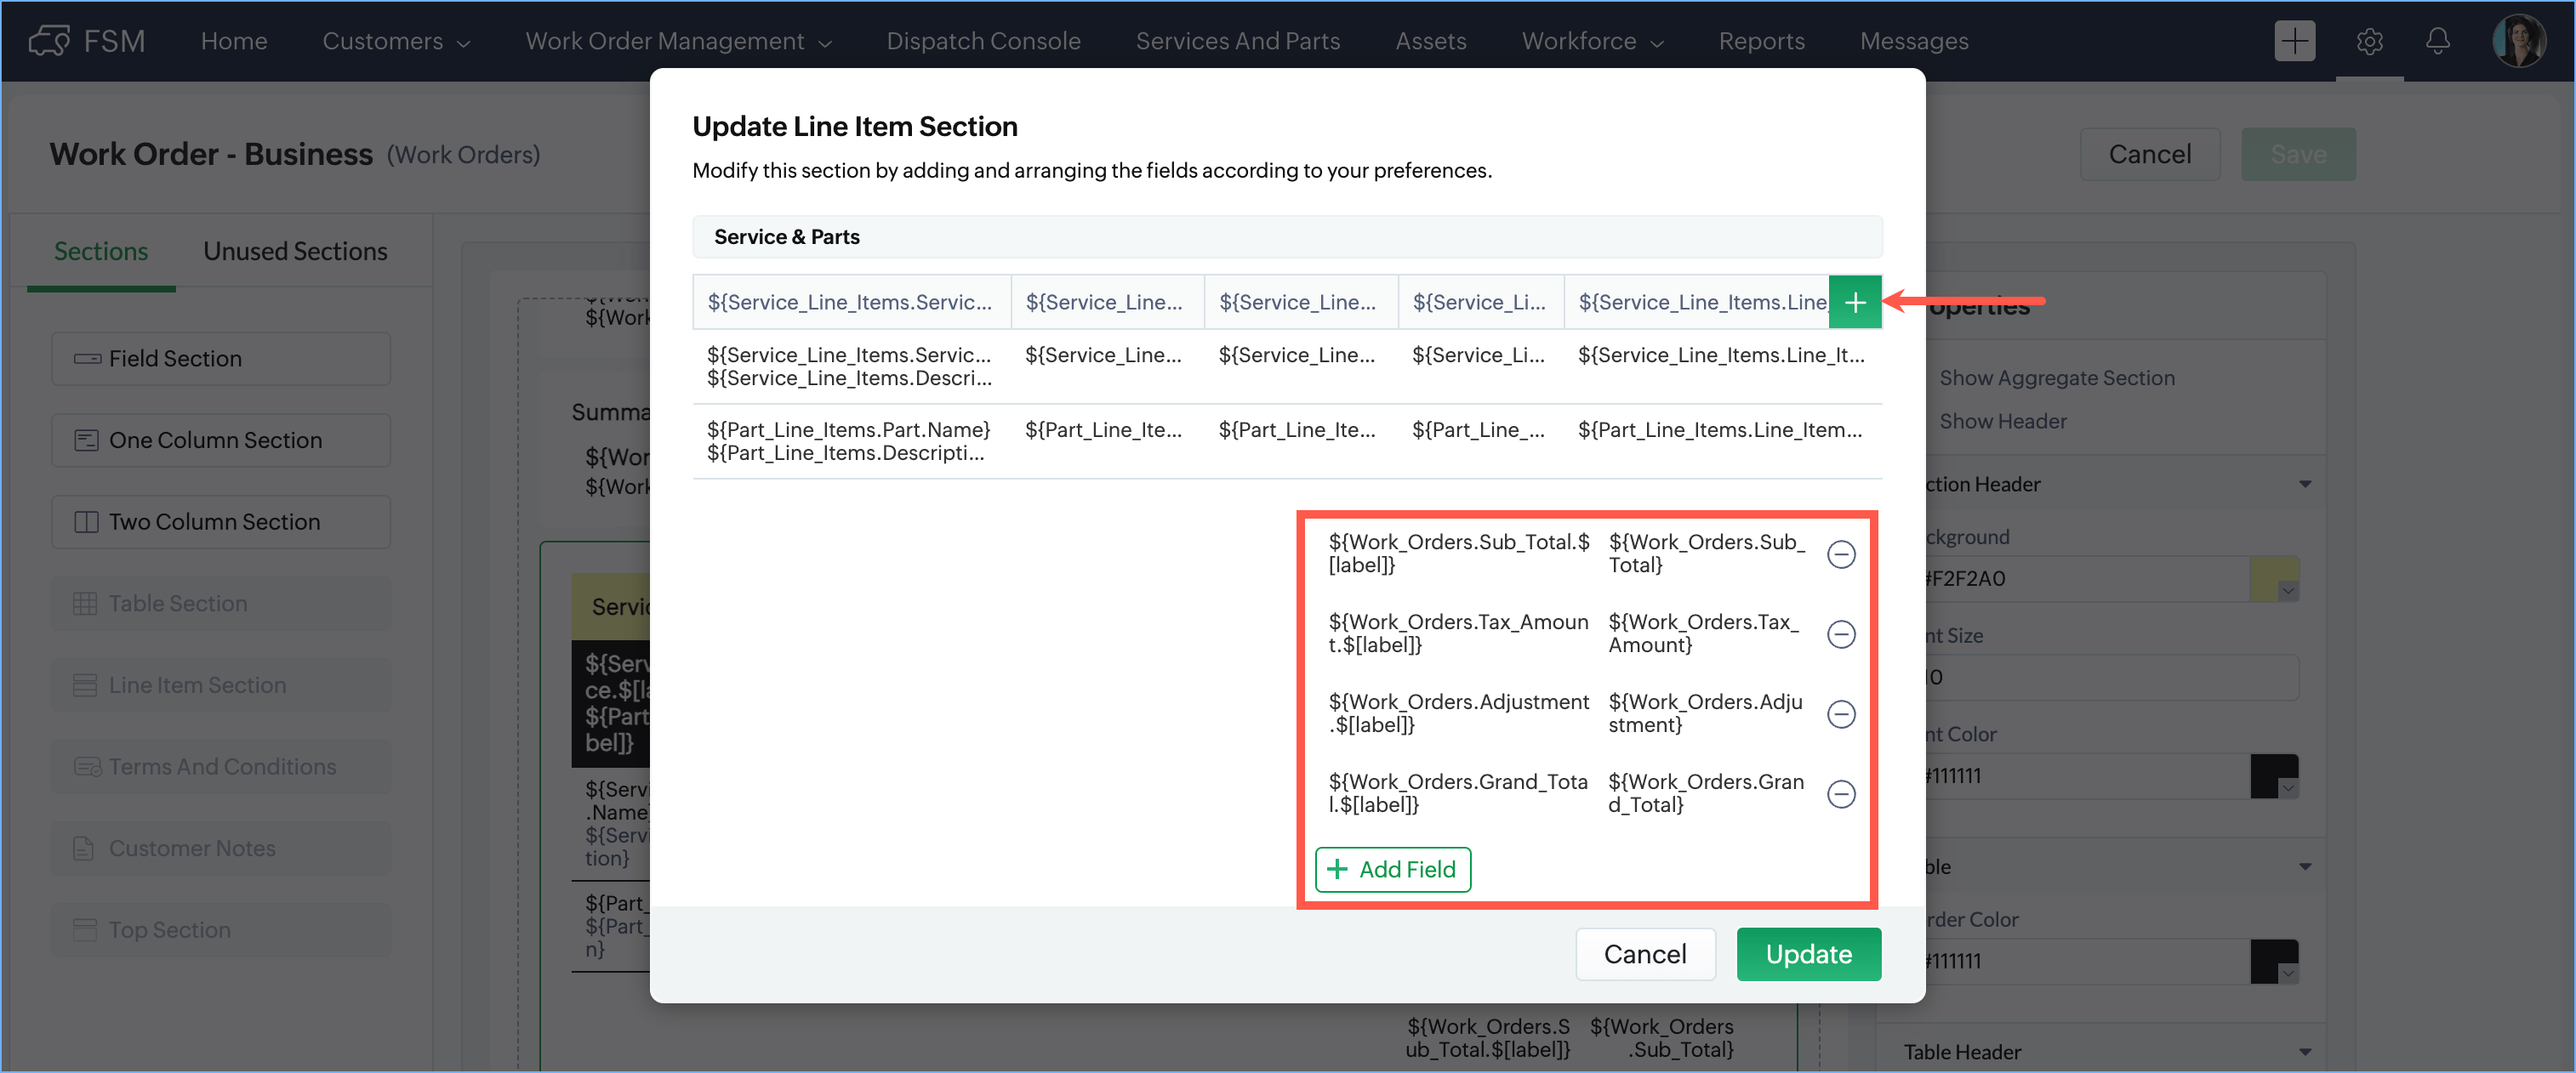Select the first Service_Line_Items header cell

point(849,303)
